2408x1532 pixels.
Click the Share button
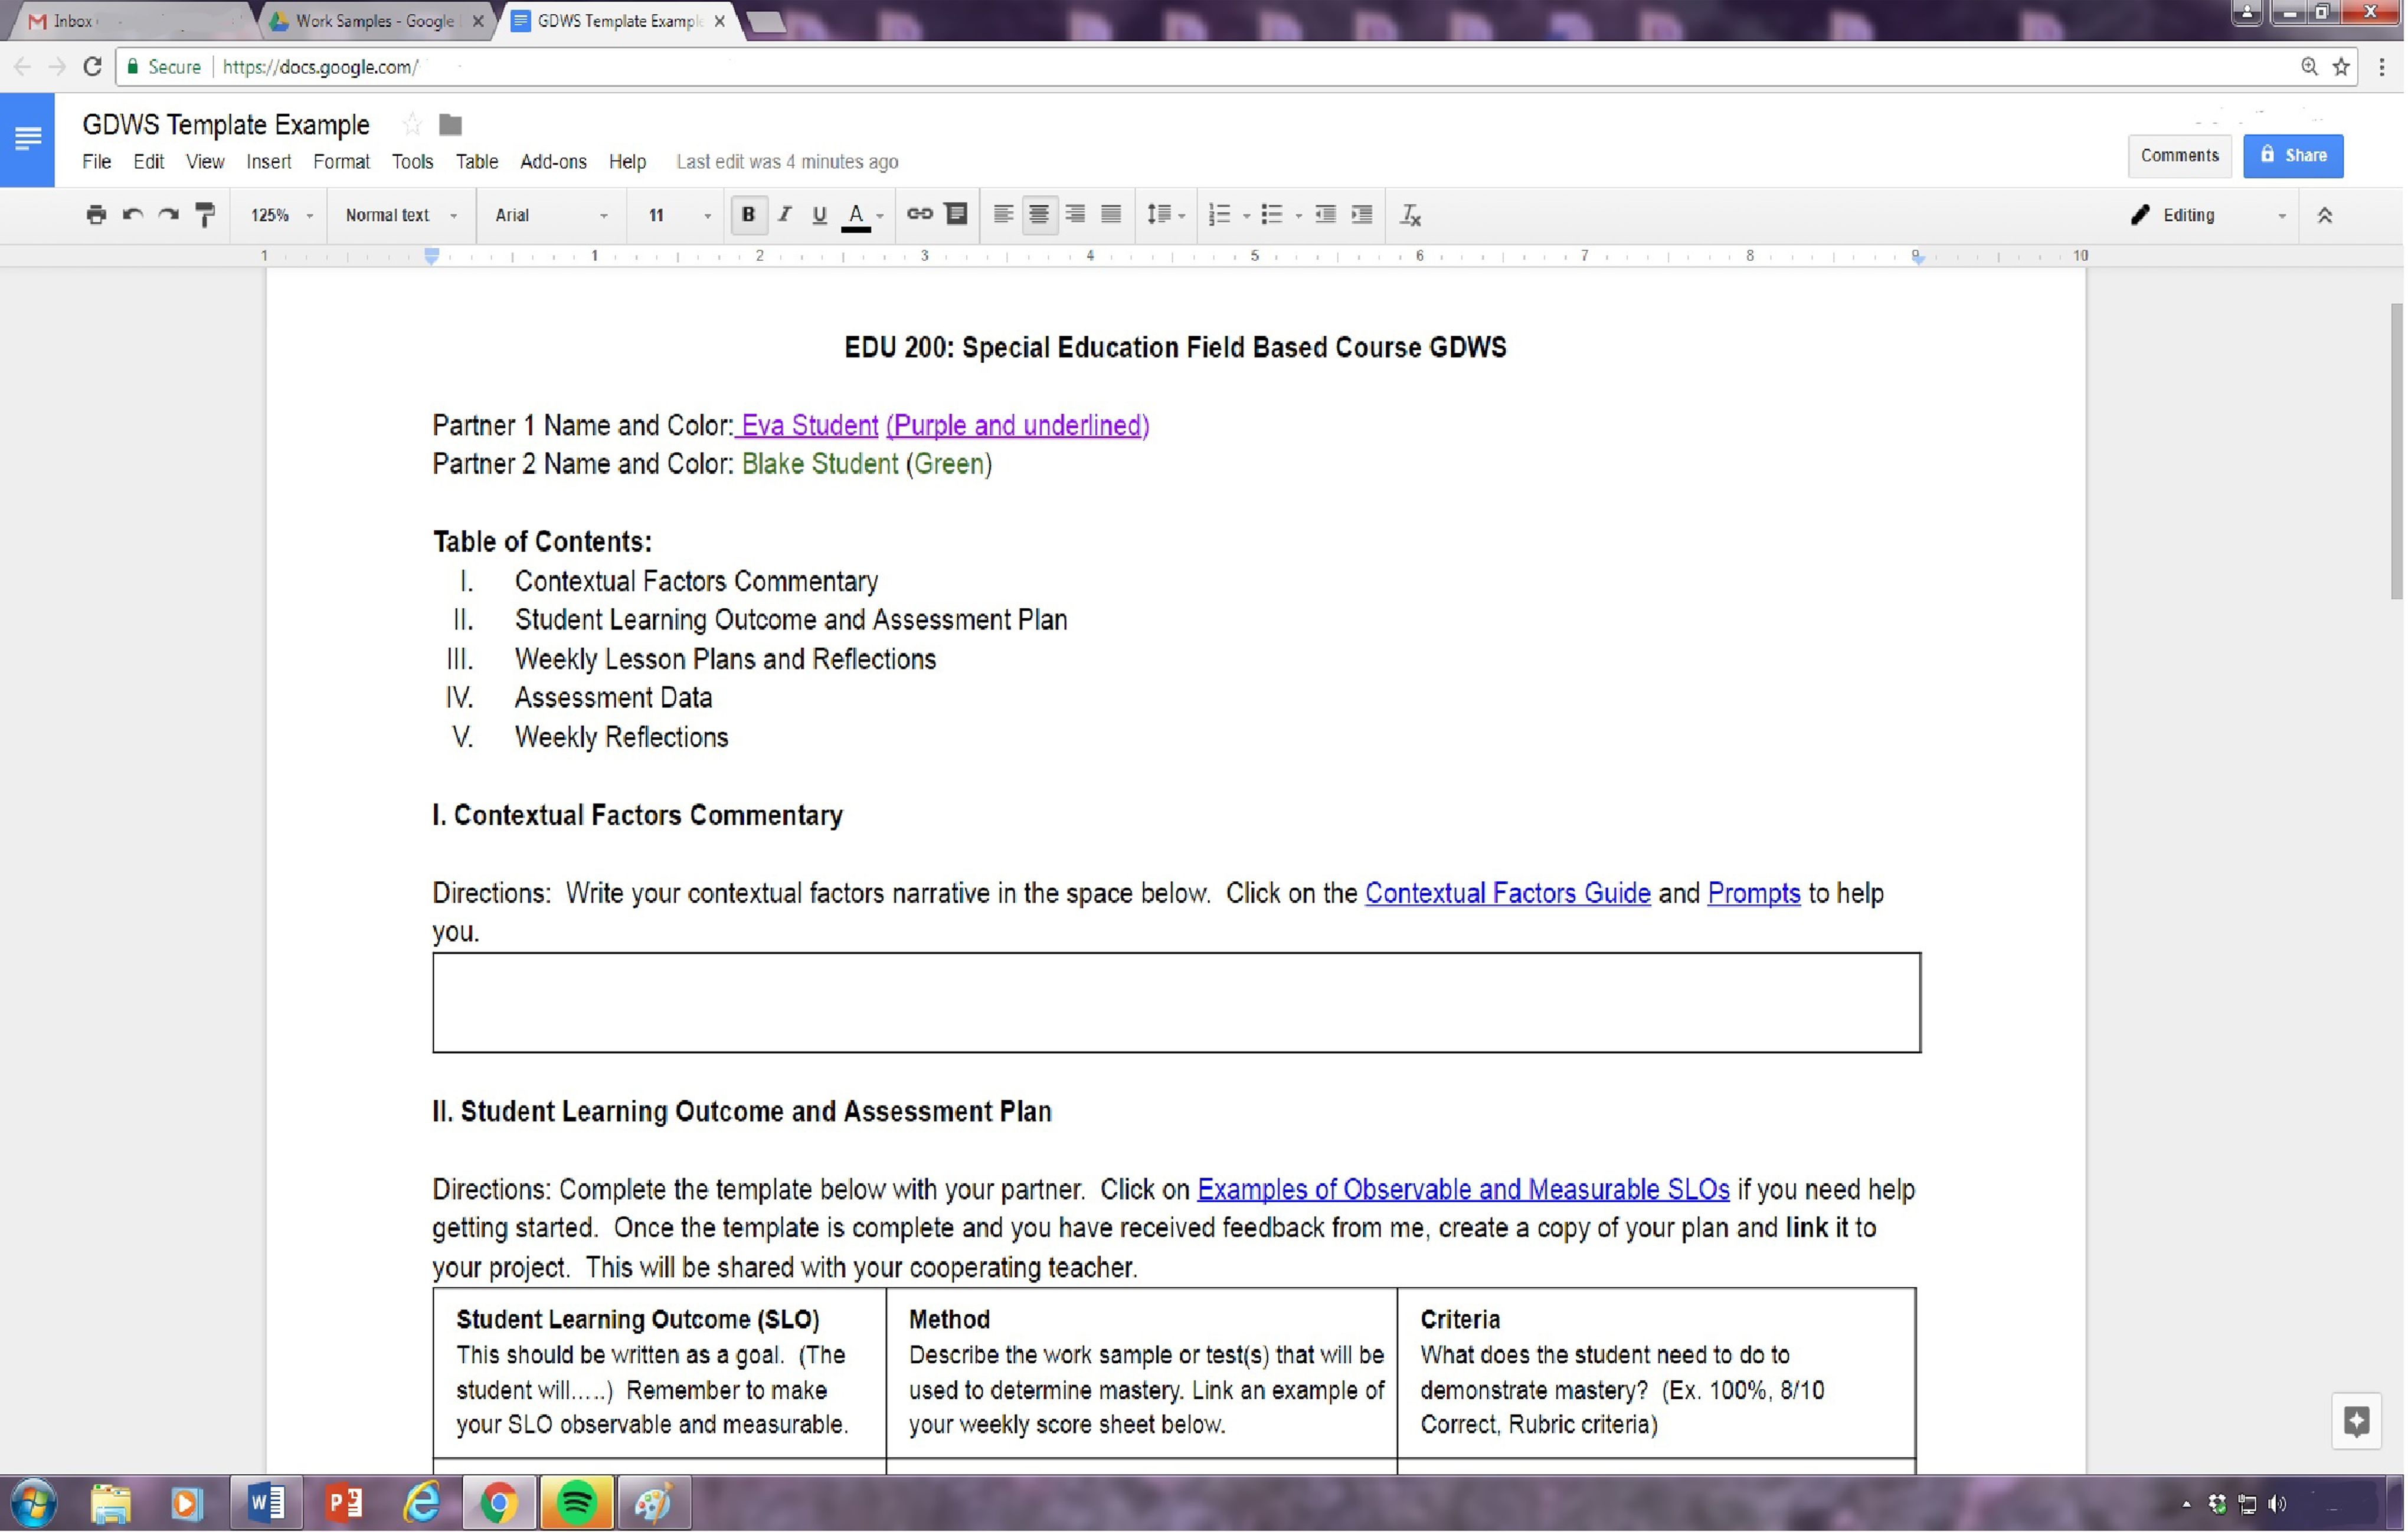[x=2293, y=156]
